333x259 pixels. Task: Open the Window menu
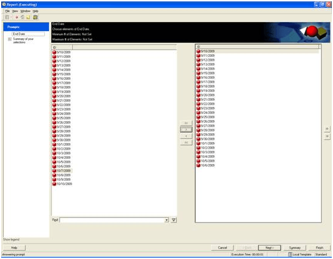point(25,11)
